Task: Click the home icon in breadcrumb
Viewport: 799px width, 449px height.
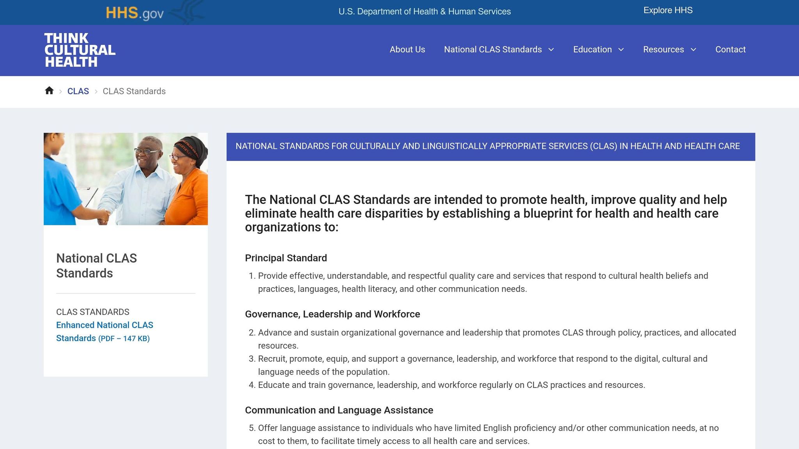Action: (49, 91)
